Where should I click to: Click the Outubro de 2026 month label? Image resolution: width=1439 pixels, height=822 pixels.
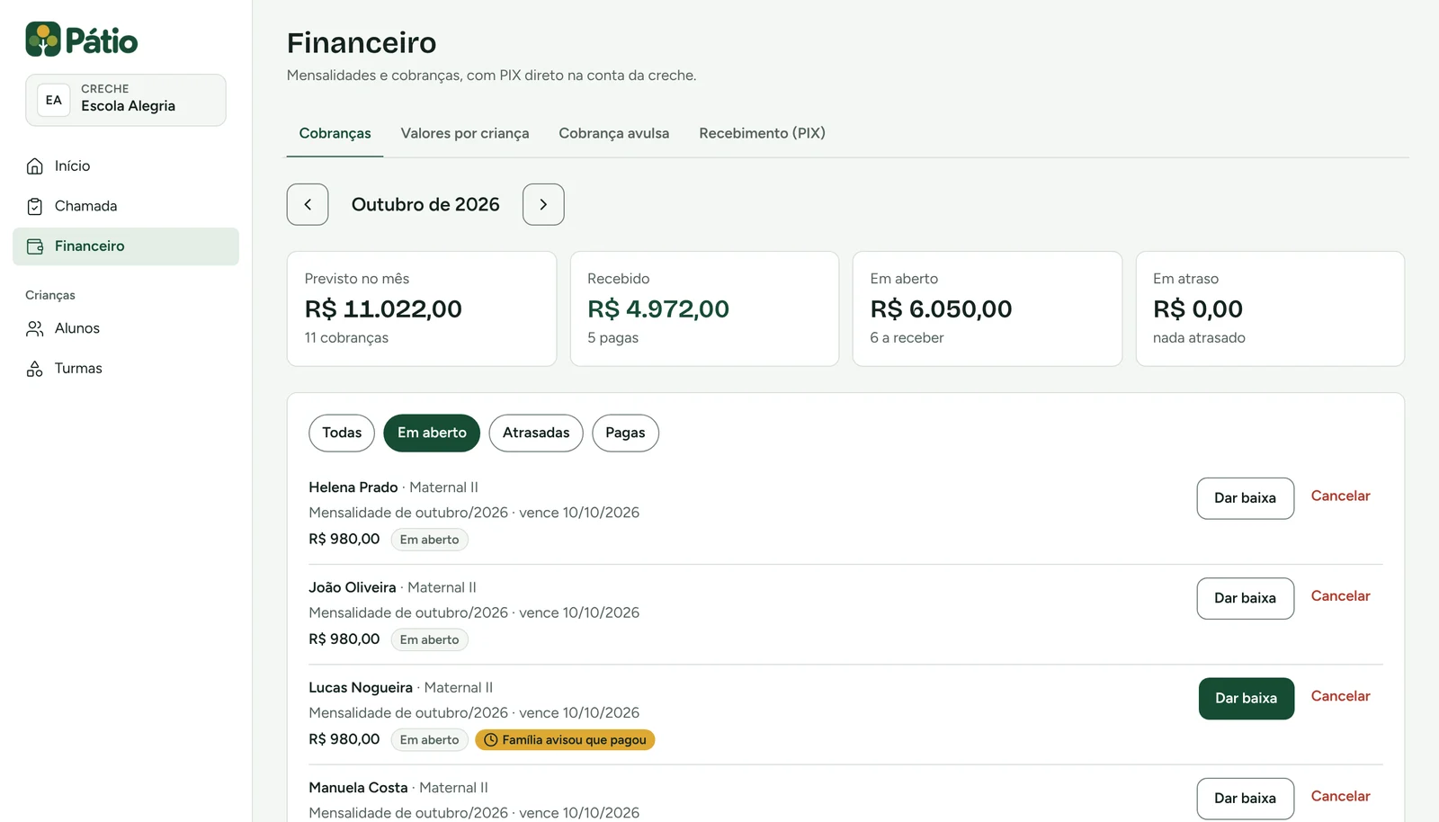[425, 205]
